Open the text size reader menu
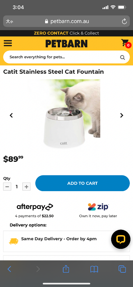133x287 pixels. (9, 22)
